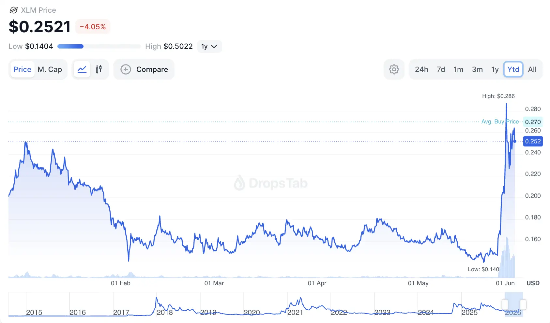Click the current price dot on chart
This screenshot has height=323, width=550.
tap(515, 141)
